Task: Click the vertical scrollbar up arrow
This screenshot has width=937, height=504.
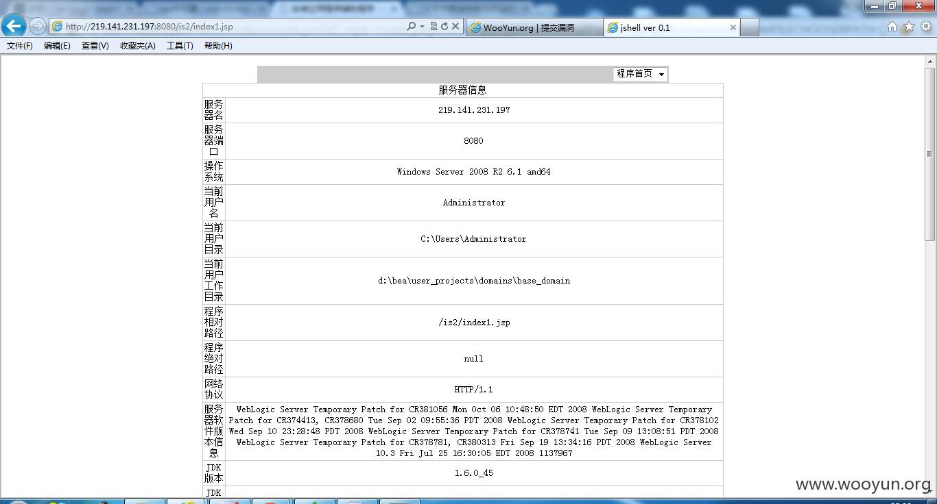Action: [930, 62]
